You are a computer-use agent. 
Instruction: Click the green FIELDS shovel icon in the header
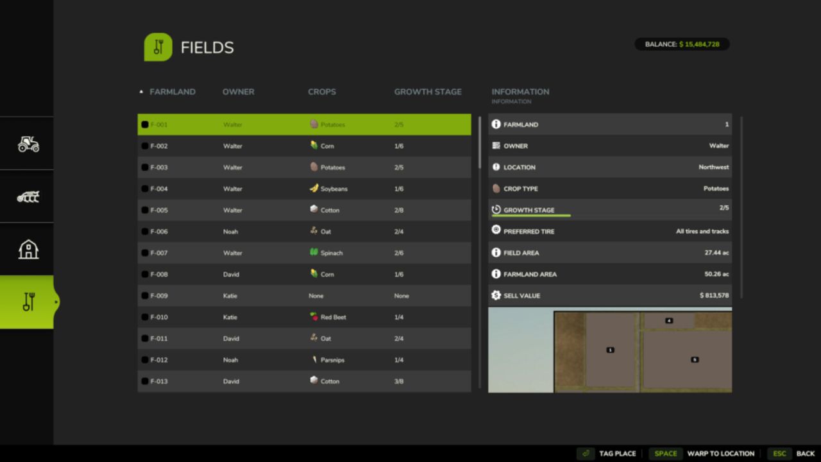tap(158, 47)
